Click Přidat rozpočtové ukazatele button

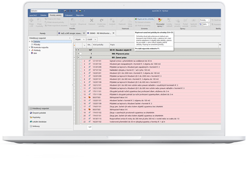[56, 25]
